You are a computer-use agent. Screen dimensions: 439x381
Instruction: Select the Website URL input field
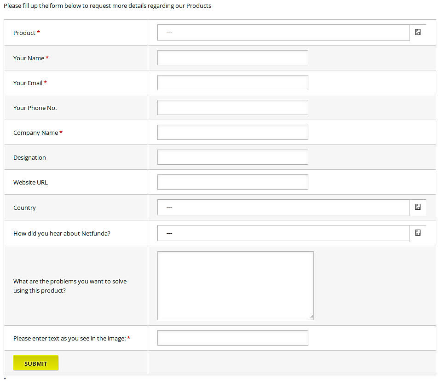point(232,182)
